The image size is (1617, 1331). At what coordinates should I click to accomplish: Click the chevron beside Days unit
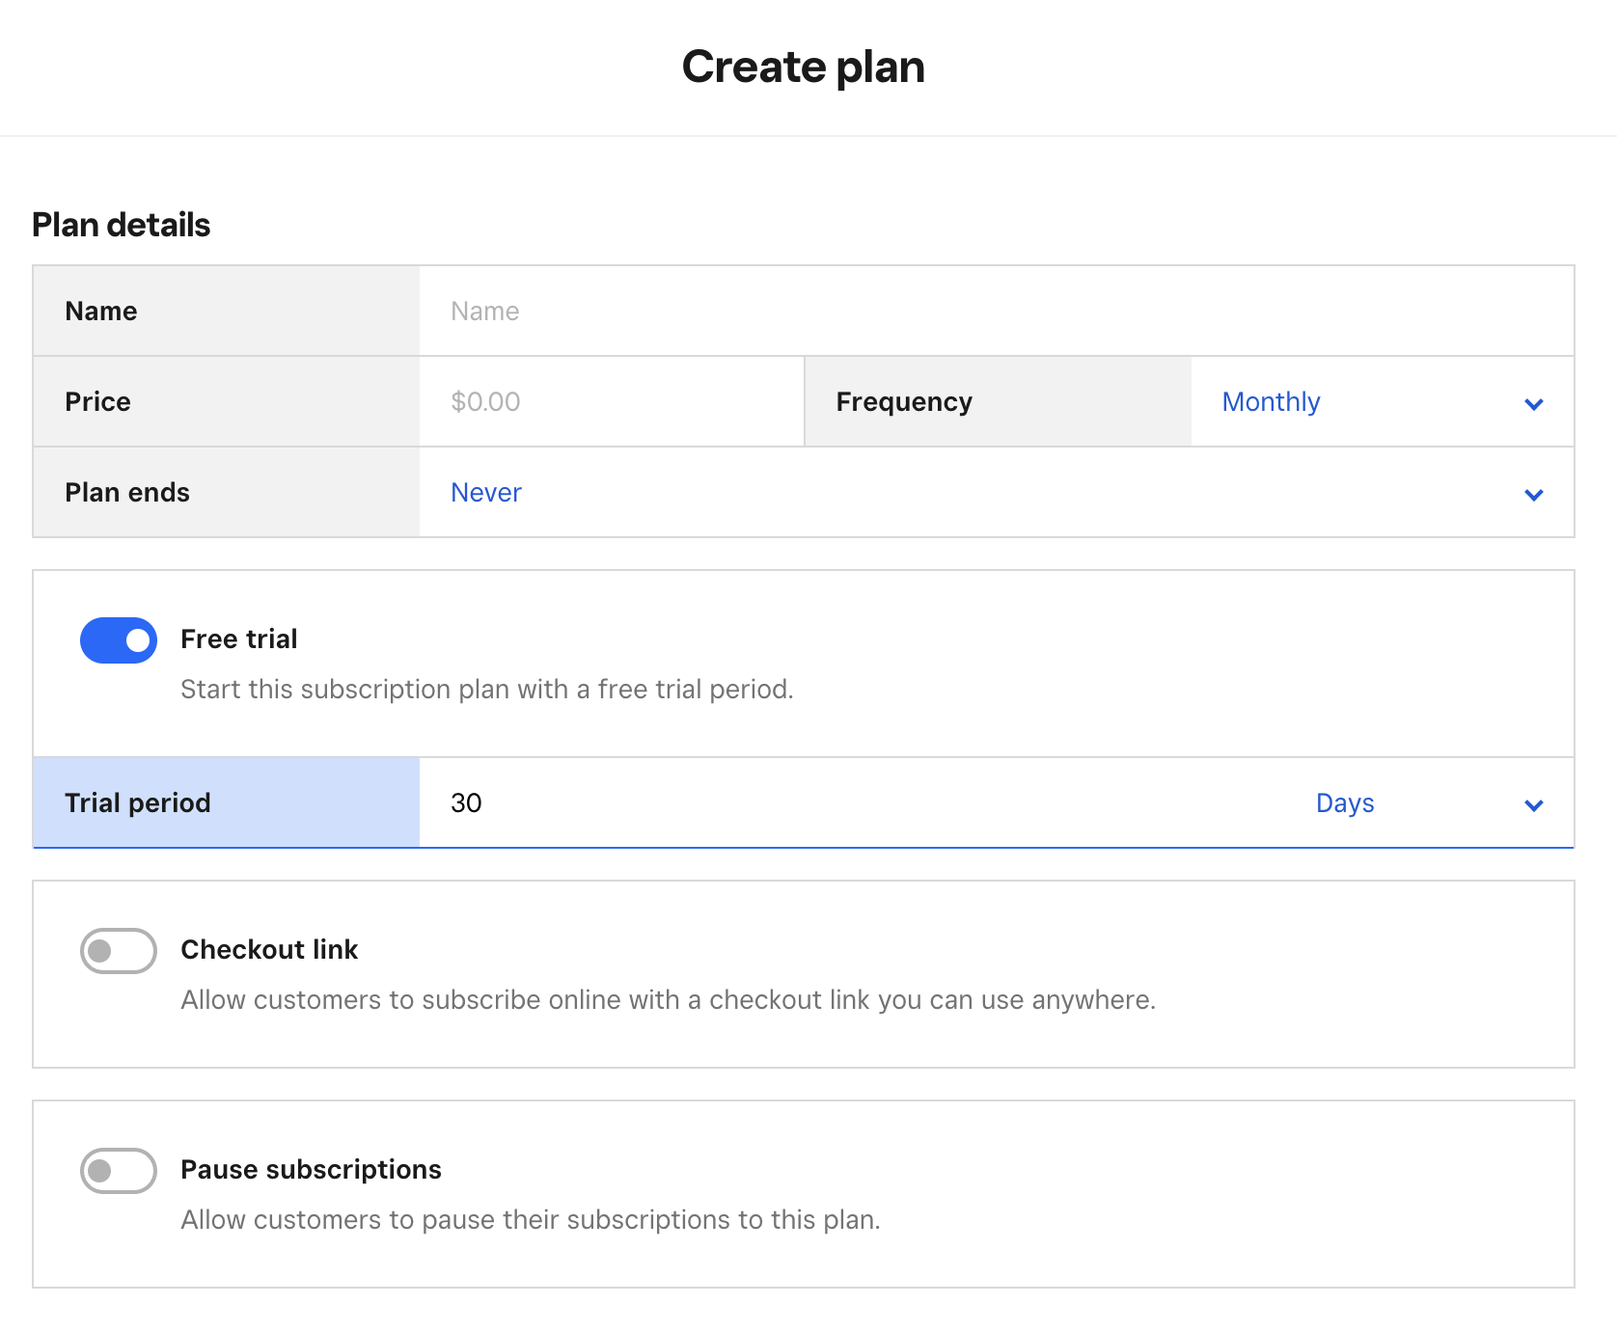[x=1533, y=805]
